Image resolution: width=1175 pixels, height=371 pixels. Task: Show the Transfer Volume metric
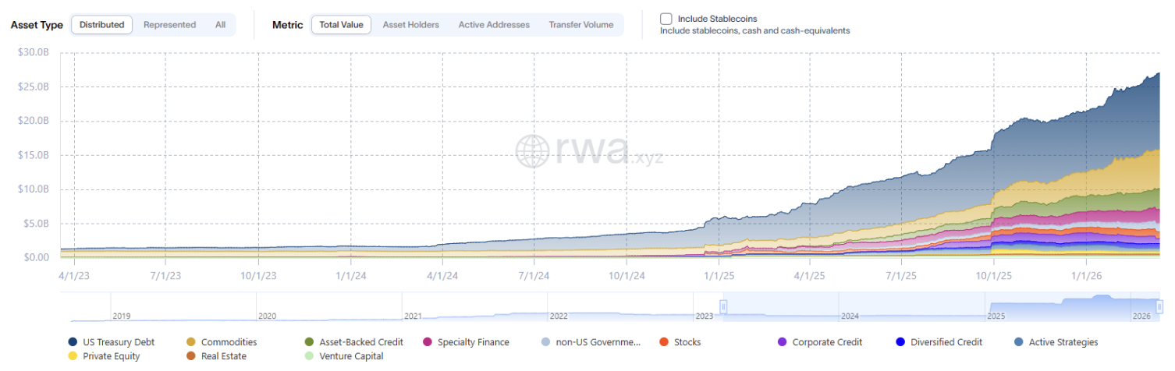(x=580, y=25)
